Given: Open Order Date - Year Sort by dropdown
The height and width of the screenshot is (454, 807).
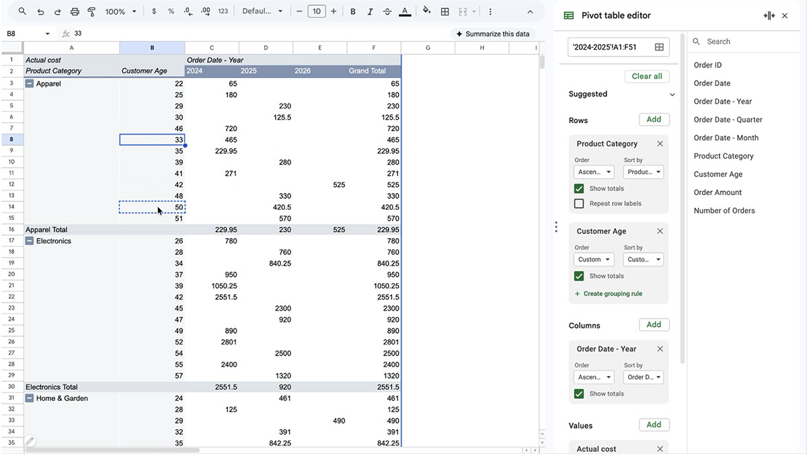Looking at the screenshot, I should (644, 377).
